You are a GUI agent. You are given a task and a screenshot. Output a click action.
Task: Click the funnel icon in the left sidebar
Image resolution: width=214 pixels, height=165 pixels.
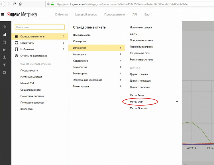tap(4, 65)
